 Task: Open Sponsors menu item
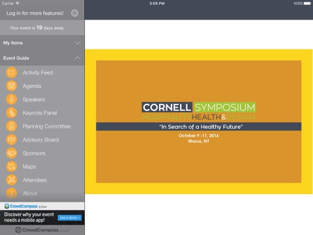[42, 153]
